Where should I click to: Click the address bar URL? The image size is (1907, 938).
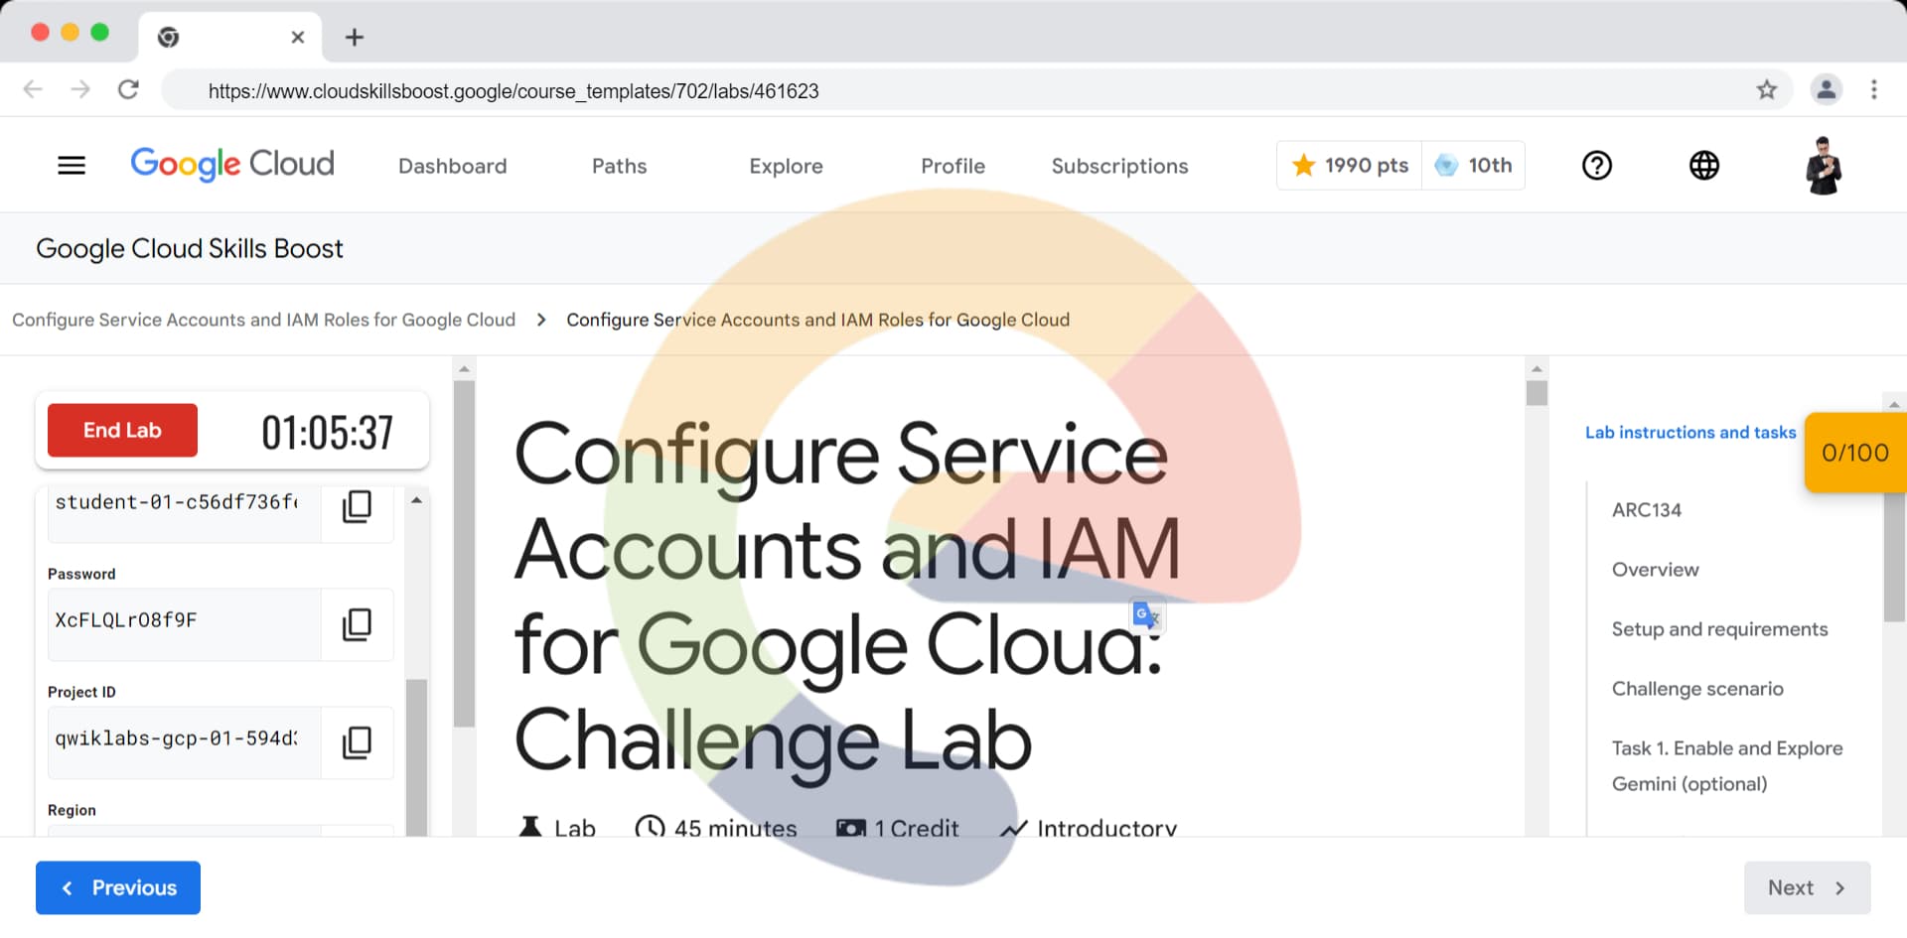(513, 91)
